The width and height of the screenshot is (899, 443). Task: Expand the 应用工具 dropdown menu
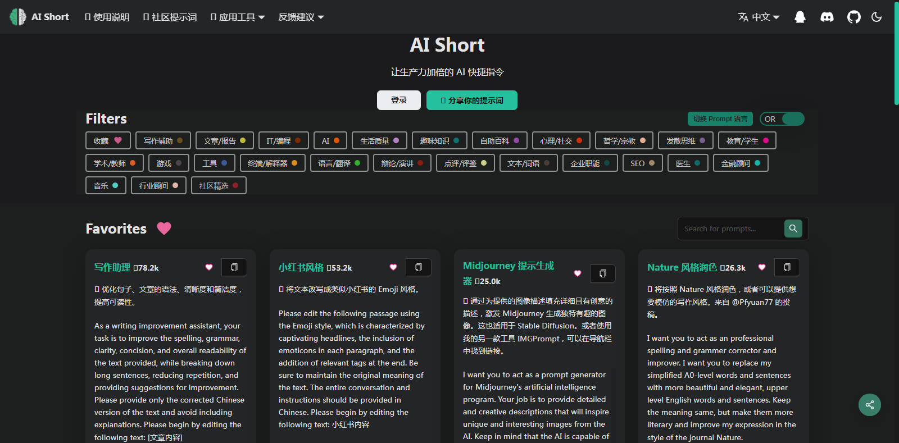pyautogui.click(x=238, y=17)
